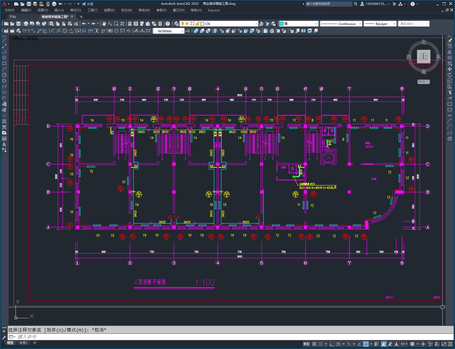Select the Circle draw tool

click(x=4, y=75)
